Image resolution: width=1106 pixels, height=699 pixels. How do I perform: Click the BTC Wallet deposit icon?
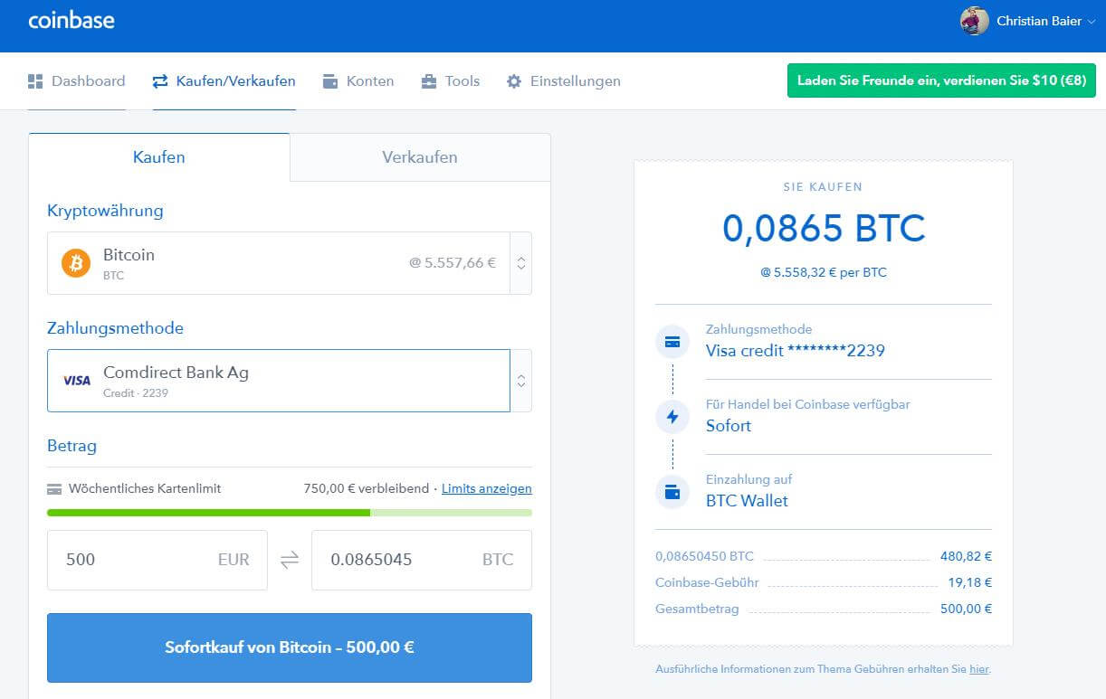click(x=672, y=493)
